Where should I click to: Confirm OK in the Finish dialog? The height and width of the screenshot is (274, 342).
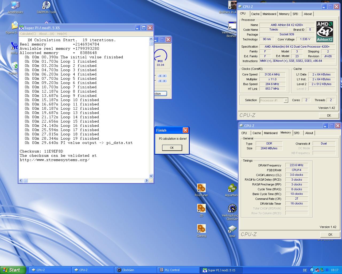tap(172, 148)
